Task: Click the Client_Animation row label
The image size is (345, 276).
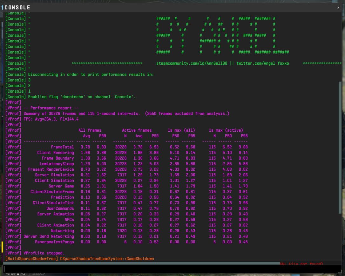Action: [x=56, y=225]
